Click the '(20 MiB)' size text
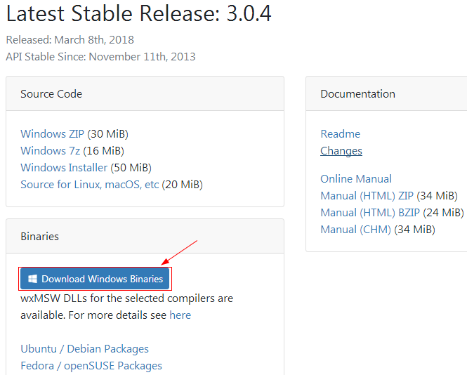467x375 pixels. tap(183, 185)
